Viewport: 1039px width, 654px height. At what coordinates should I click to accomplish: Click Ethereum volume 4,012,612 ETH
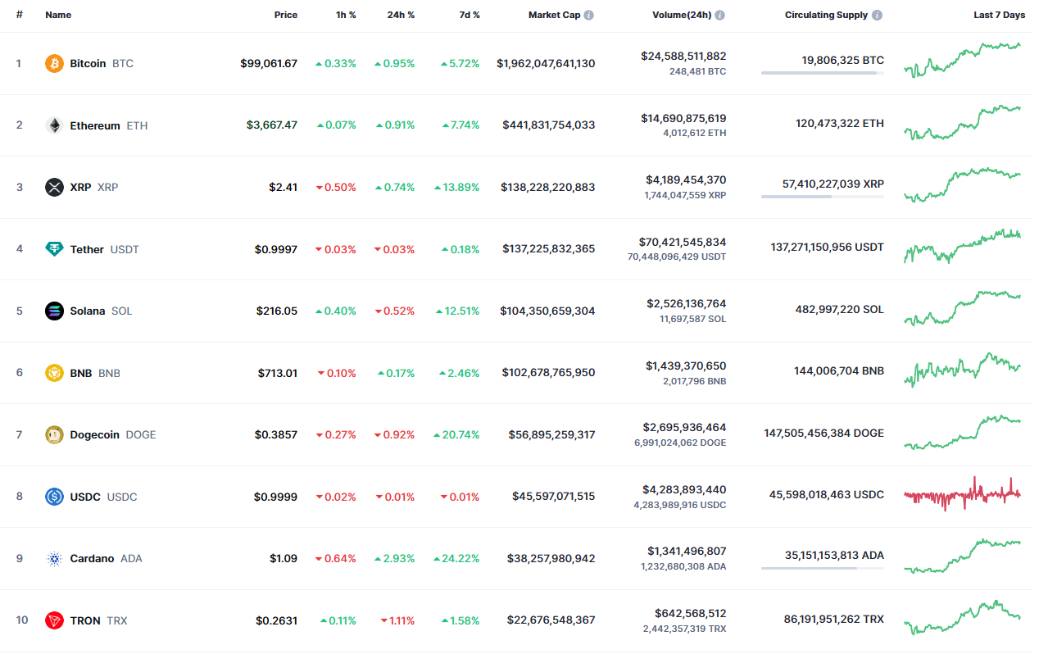pos(695,133)
